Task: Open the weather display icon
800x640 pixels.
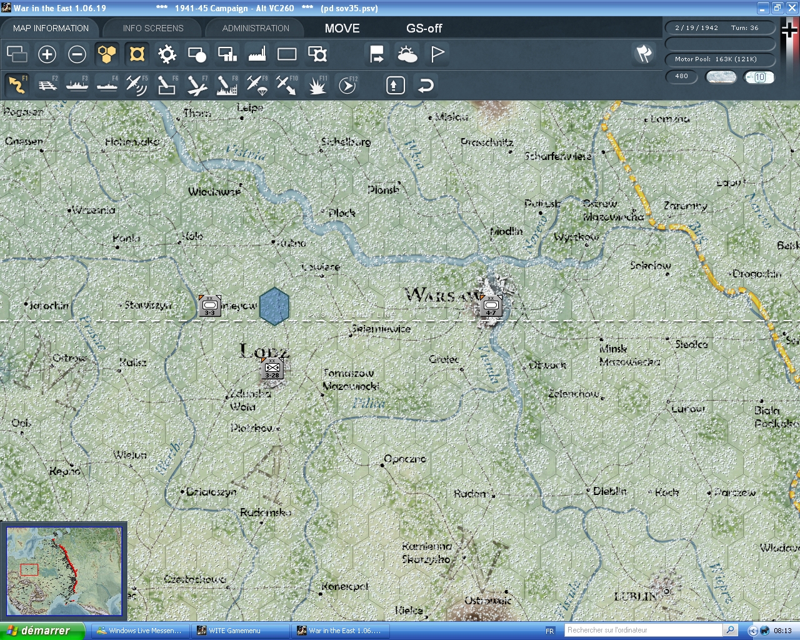Action: click(x=407, y=54)
